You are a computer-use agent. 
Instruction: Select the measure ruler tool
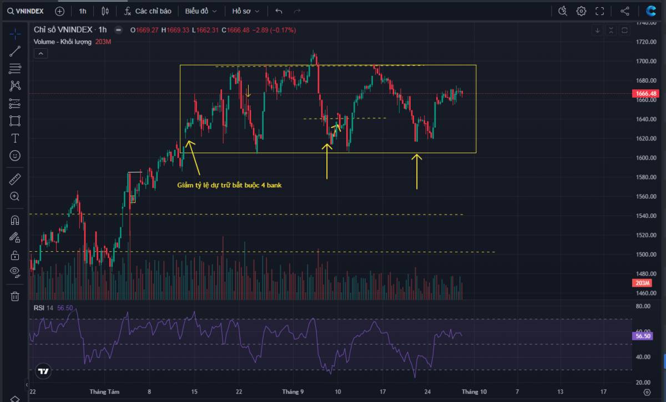pyautogui.click(x=15, y=179)
